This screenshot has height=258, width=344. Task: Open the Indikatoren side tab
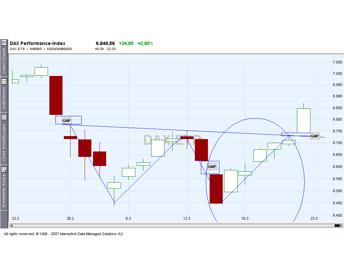pyautogui.click(x=4, y=98)
